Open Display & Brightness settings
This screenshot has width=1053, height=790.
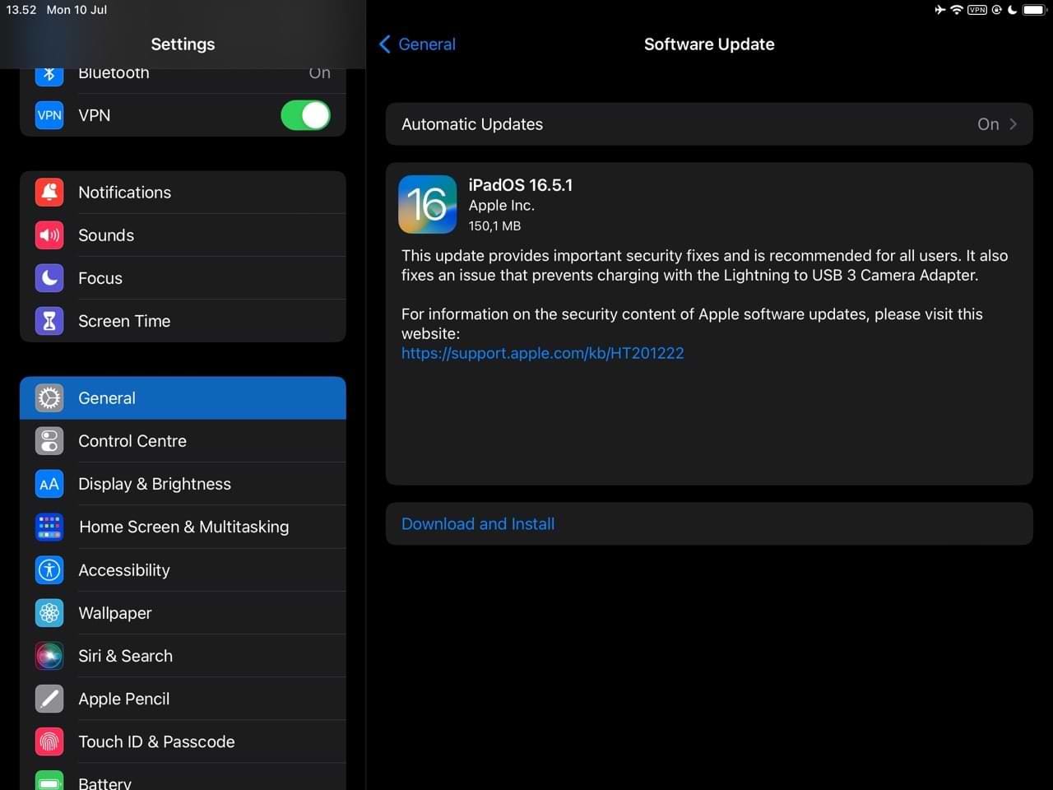tap(183, 484)
